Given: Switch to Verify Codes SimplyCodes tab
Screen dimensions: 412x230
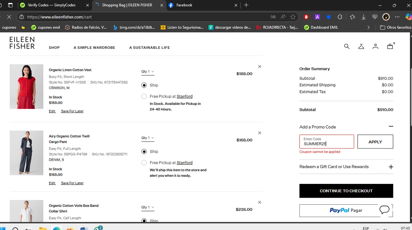Looking at the screenshot, I should pyautogui.click(x=51, y=5).
